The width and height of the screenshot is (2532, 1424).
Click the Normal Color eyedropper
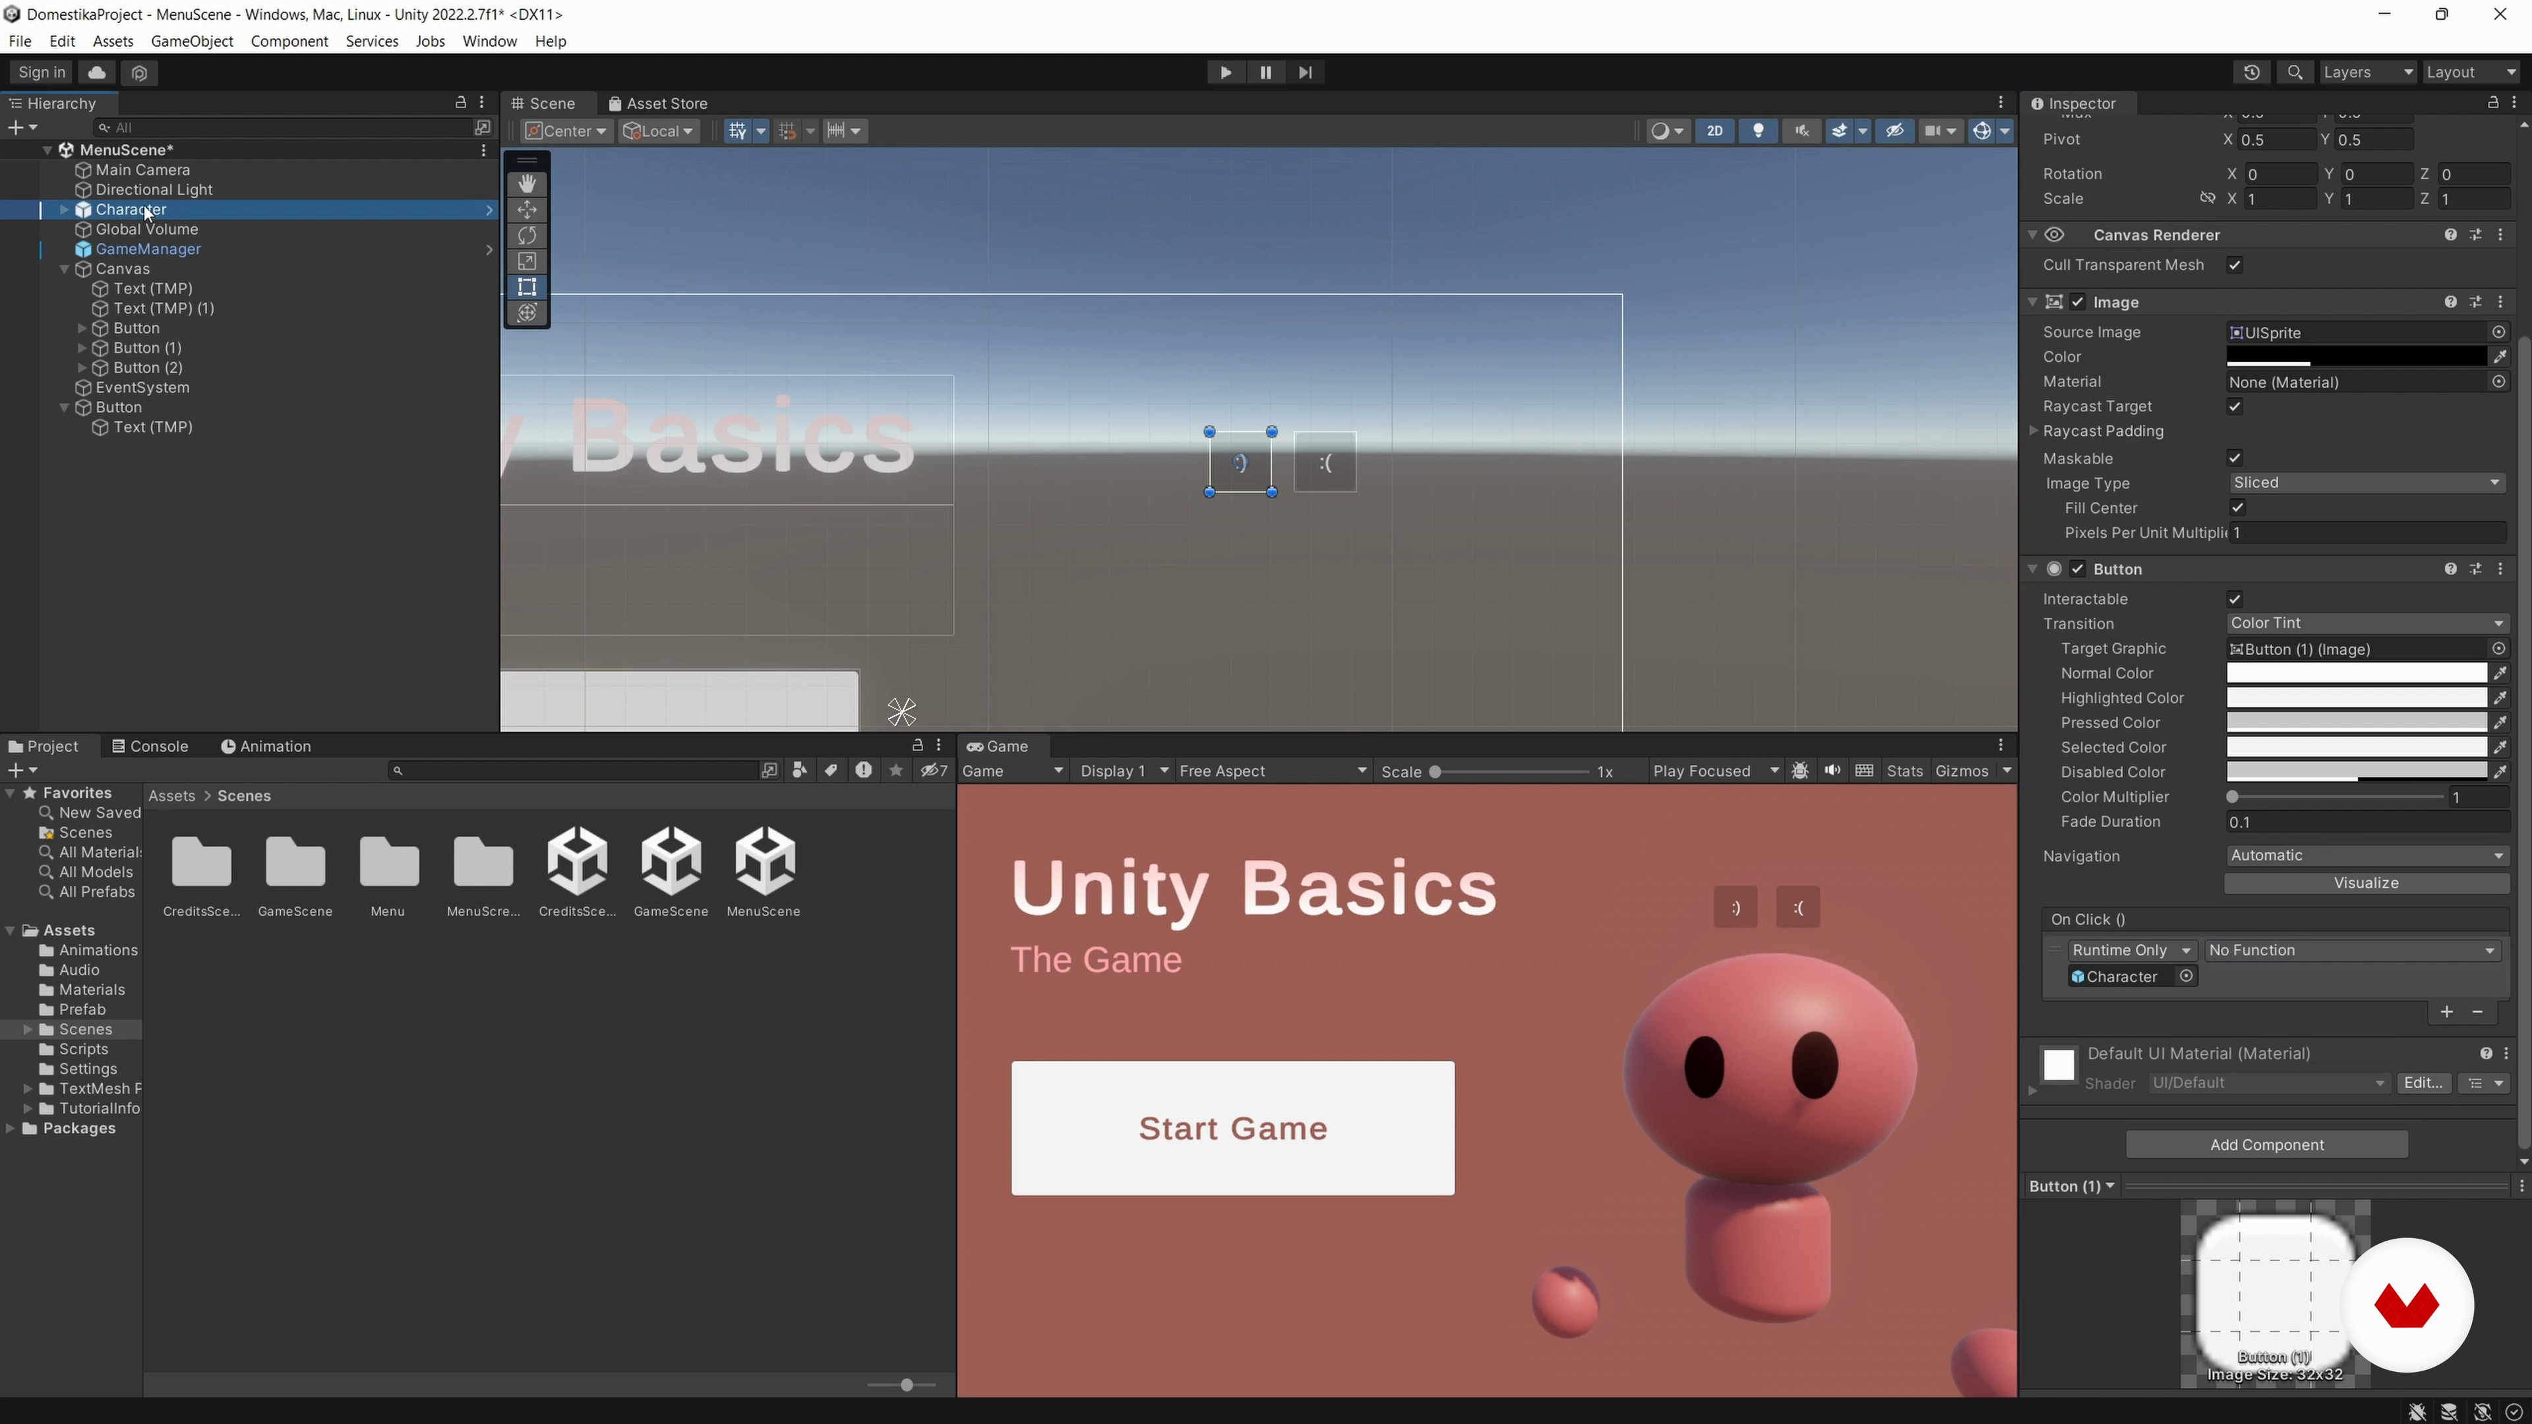pyautogui.click(x=2500, y=673)
